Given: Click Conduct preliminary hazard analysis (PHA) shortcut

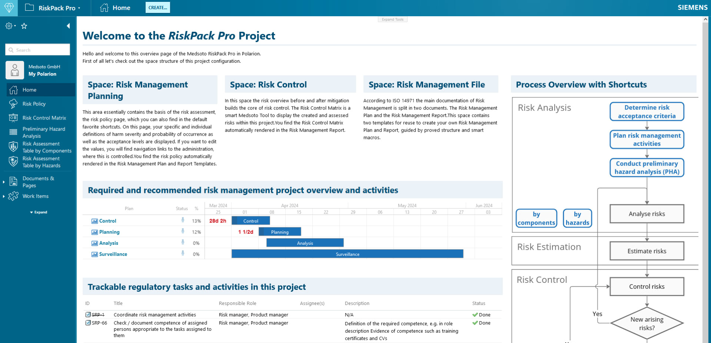Looking at the screenshot, I should tap(647, 167).
